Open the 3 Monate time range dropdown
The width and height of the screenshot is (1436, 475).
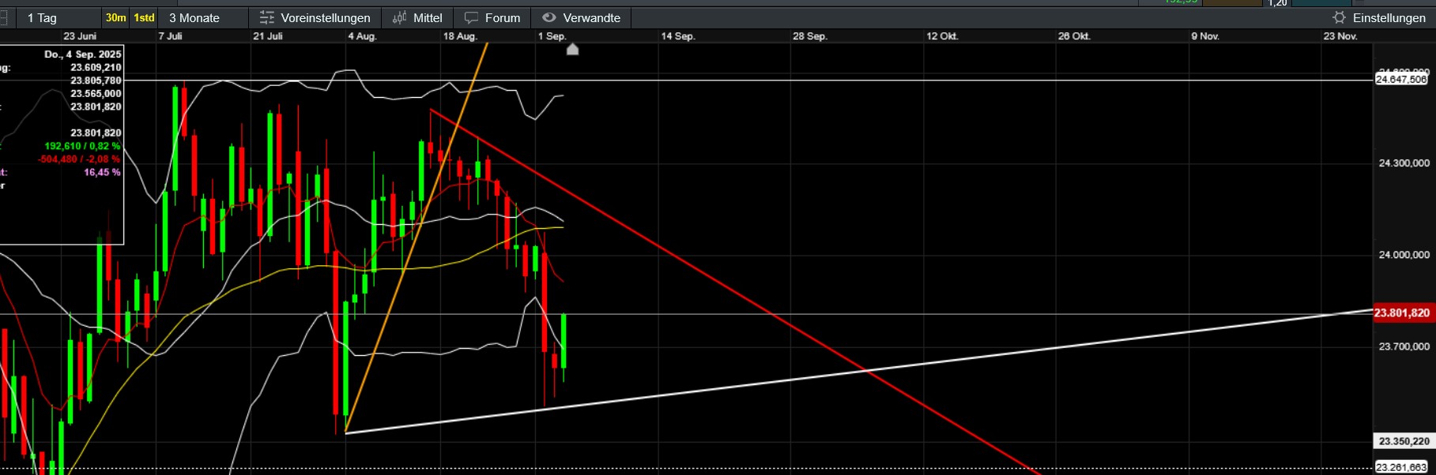coord(202,17)
